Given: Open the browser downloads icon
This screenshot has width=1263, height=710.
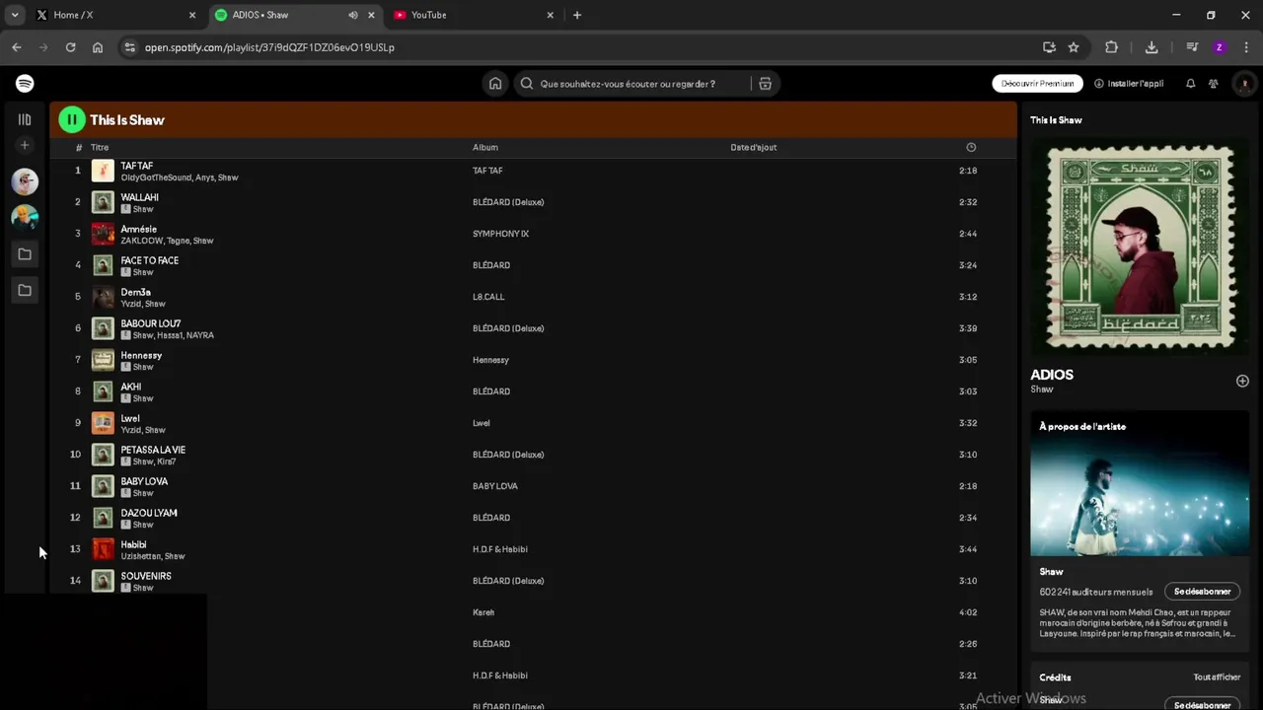Looking at the screenshot, I should (x=1152, y=47).
